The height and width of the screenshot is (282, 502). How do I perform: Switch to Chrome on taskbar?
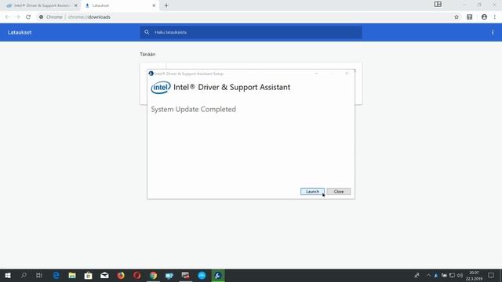point(153,275)
